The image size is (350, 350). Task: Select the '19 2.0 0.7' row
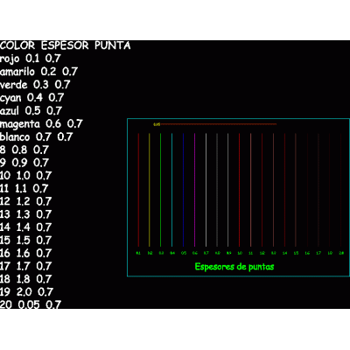27,292
